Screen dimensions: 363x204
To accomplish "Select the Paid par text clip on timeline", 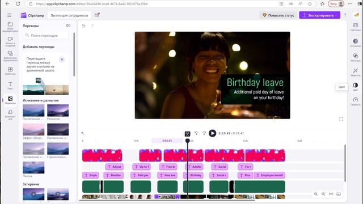I will 141,175.
